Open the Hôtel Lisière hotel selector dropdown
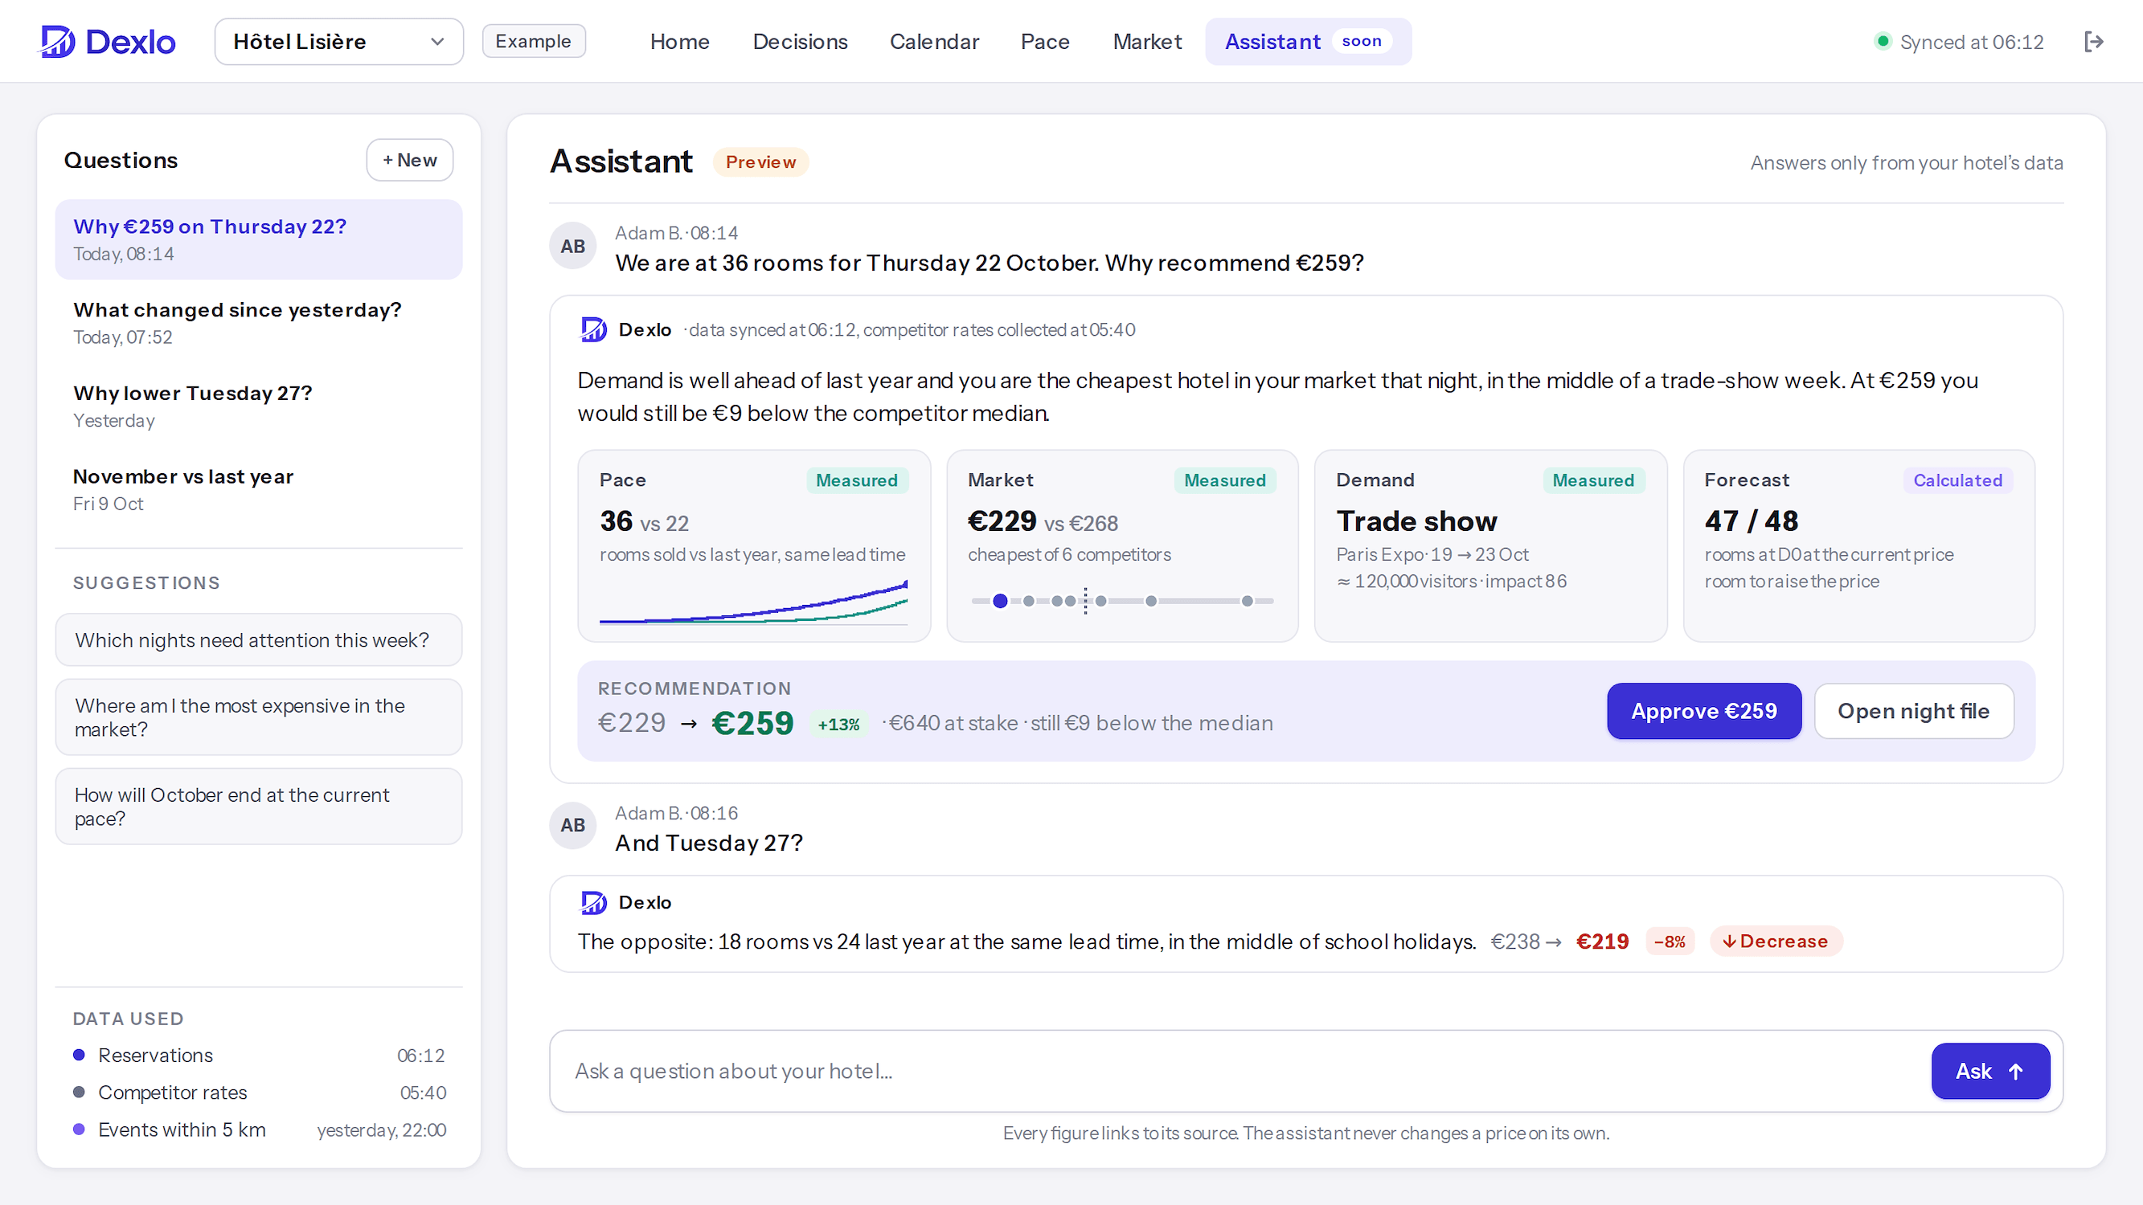This screenshot has height=1205, width=2143. tap(338, 42)
